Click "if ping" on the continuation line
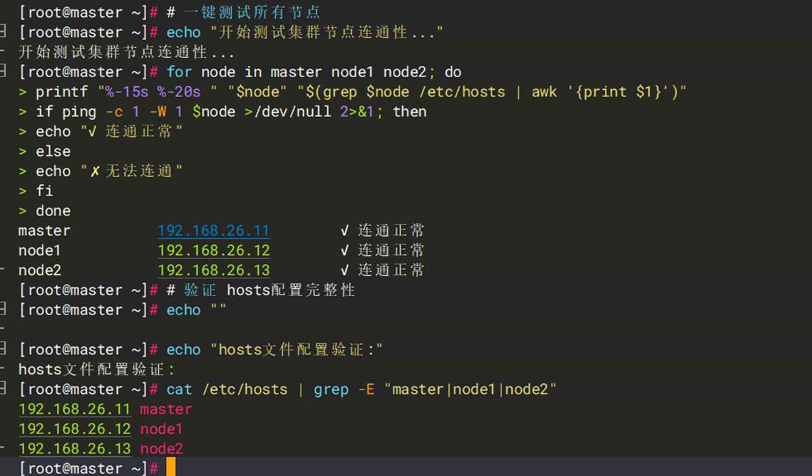The width and height of the screenshot is (812, 476). pyautogui.click(x=66, y=112)
